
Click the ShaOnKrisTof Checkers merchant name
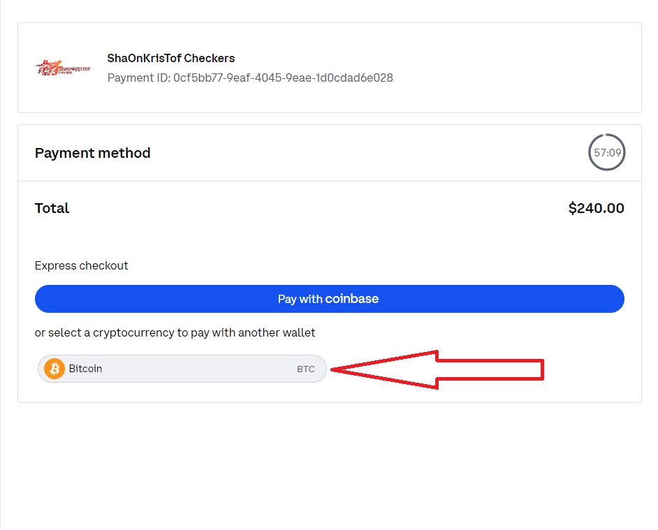pyautogui.click(x=171, y=58)
